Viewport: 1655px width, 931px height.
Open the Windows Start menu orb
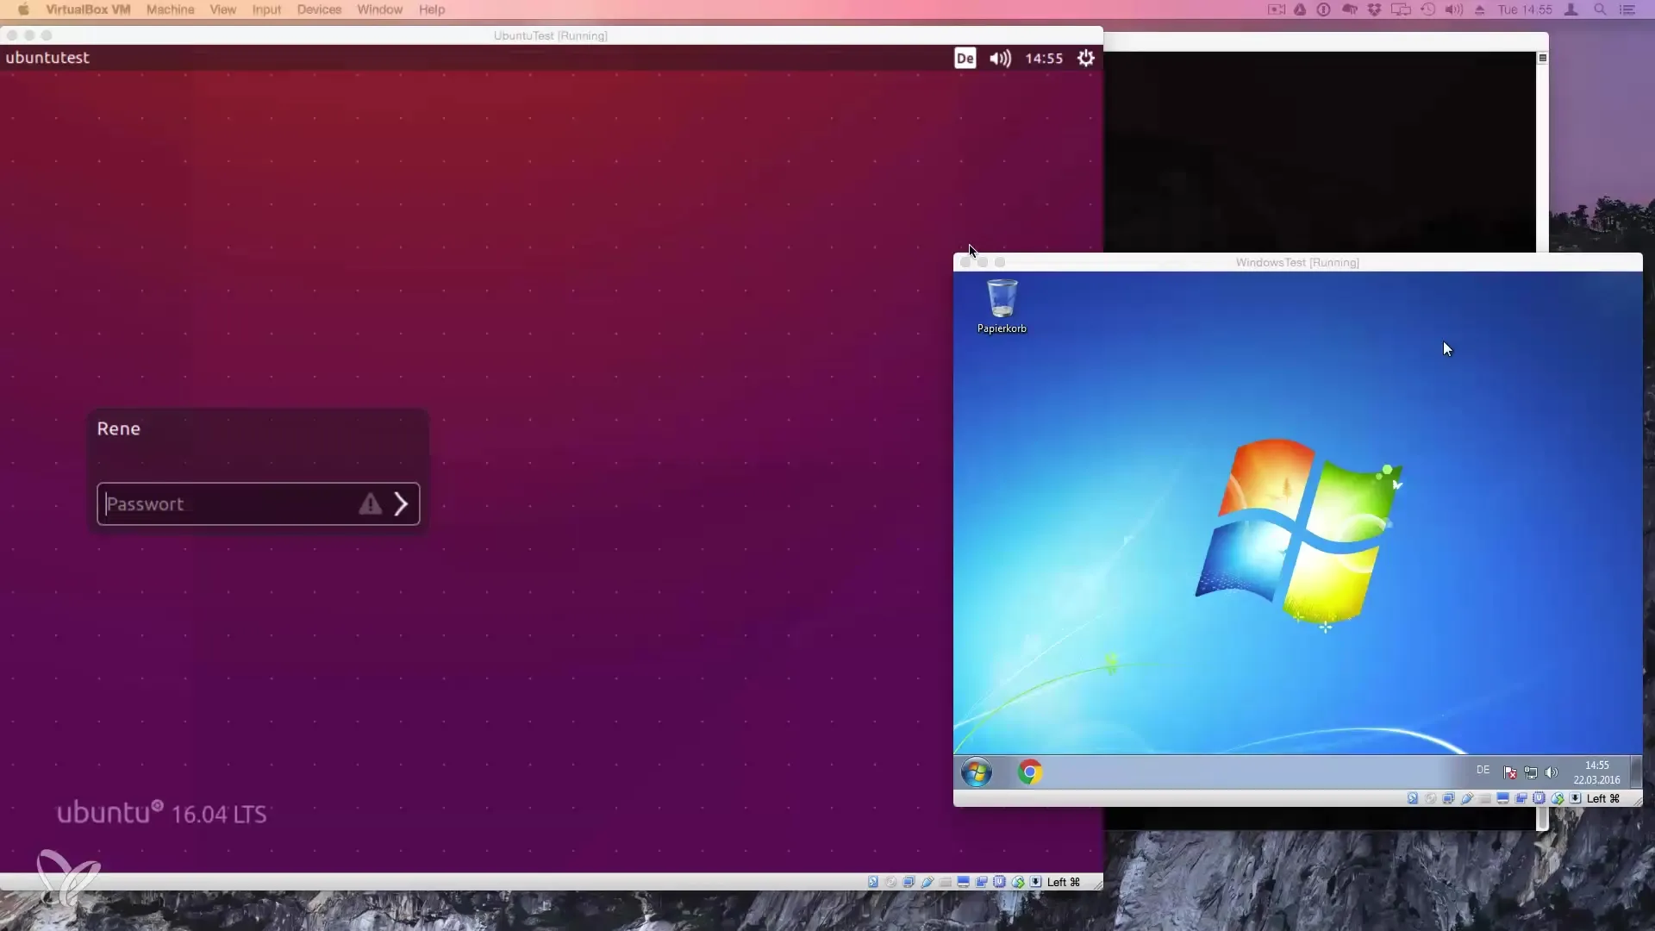977,772
